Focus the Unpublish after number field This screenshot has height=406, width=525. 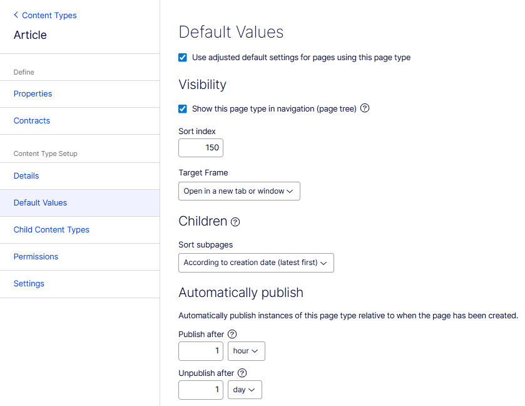point(201,390)
